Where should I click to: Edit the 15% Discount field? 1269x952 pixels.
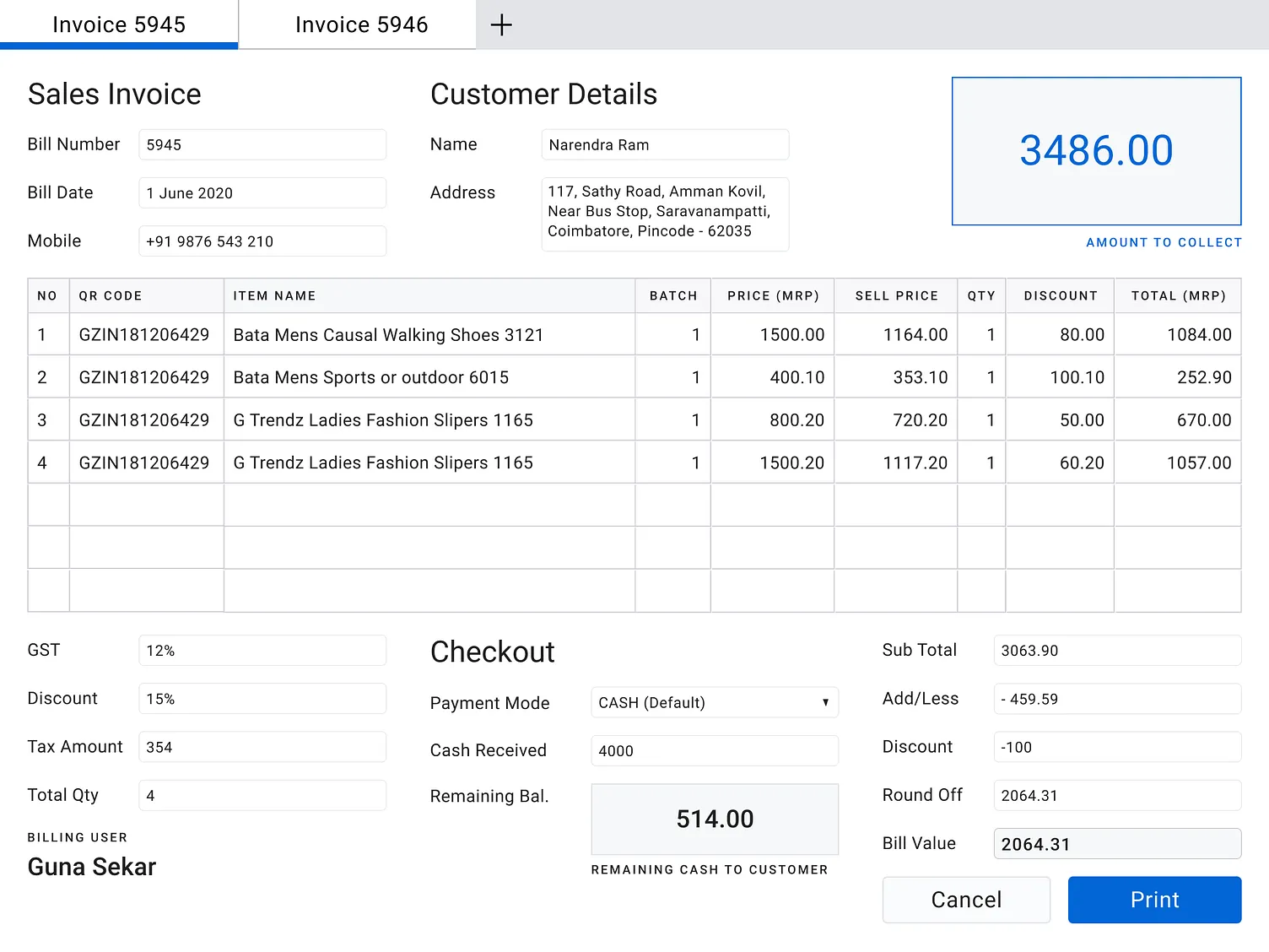[x=262, y=698]
